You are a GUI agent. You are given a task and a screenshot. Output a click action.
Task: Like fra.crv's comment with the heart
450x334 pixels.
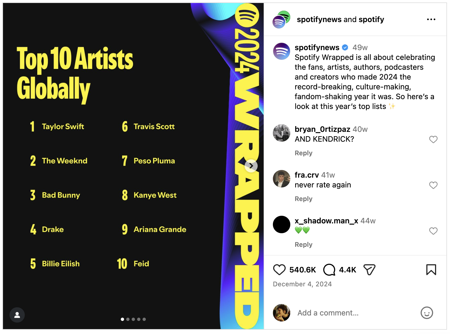[x=433, y=185]
